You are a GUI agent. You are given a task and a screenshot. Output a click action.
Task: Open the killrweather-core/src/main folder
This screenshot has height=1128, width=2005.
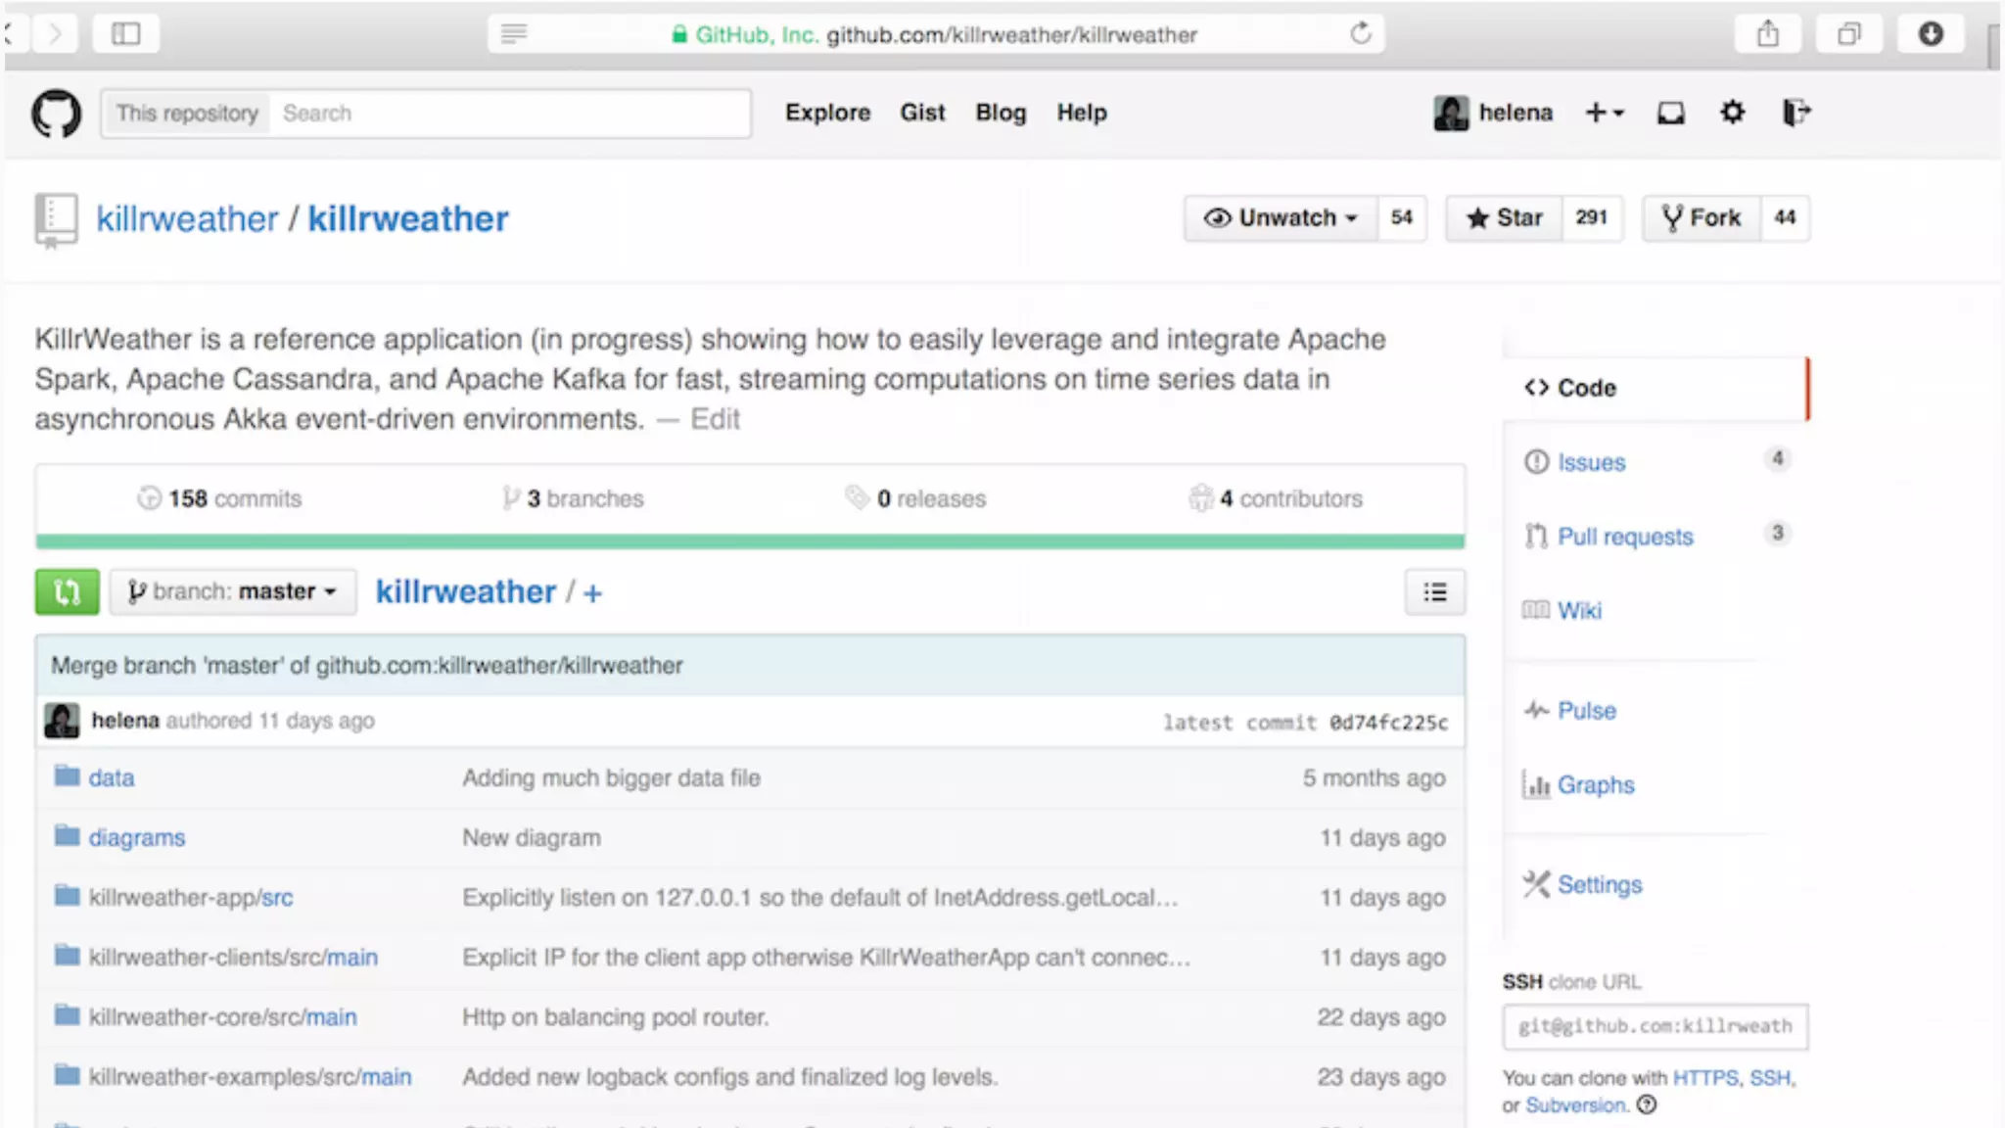pos(223,1016)
